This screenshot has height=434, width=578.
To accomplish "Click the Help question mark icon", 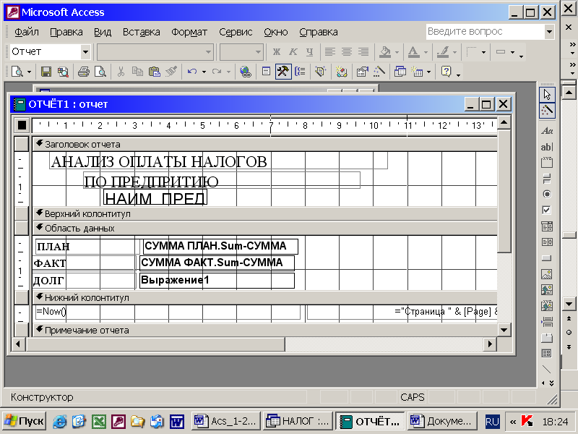I will pyautogui.click(x=446, y=72).
